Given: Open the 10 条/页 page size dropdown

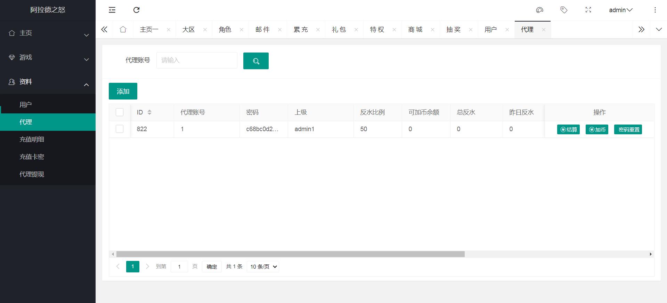Looking at the screenshot, I should (263, 267).
